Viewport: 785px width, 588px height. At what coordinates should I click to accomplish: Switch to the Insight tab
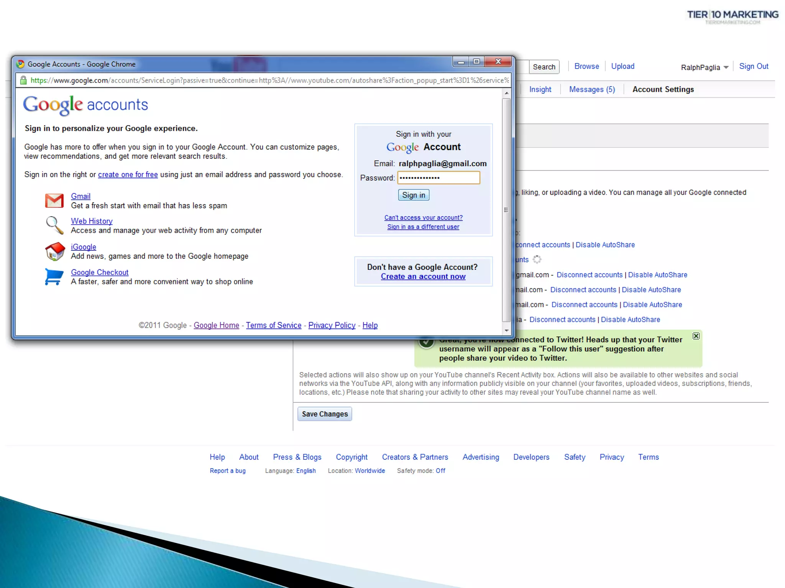click(x=540, y=89)
